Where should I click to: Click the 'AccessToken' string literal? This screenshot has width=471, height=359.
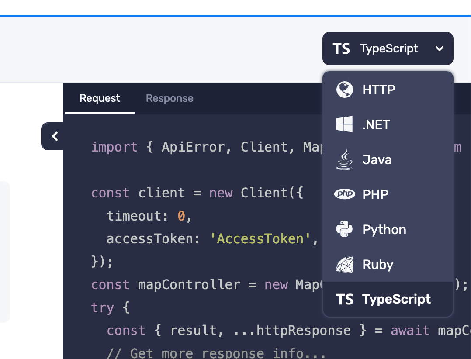pyautogui.click(x=260, y=239)
